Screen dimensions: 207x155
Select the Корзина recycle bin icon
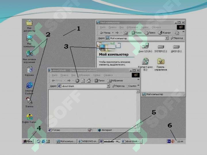(x=29, y=71)
